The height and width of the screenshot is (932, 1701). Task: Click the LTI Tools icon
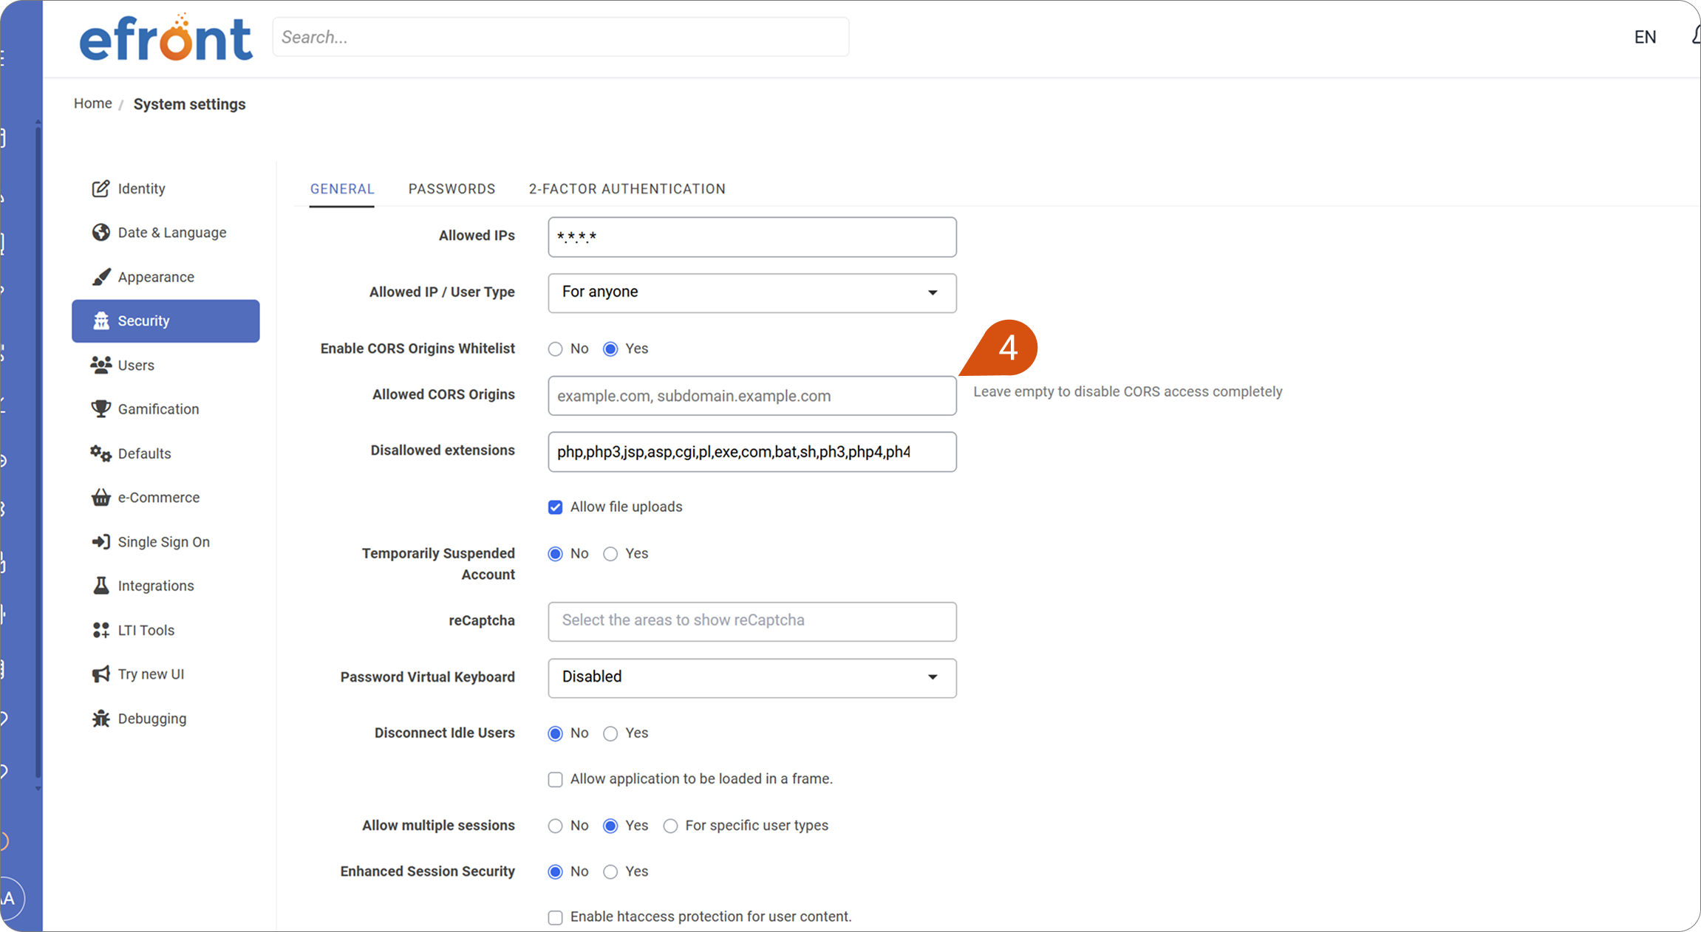(x=100, y=630)
